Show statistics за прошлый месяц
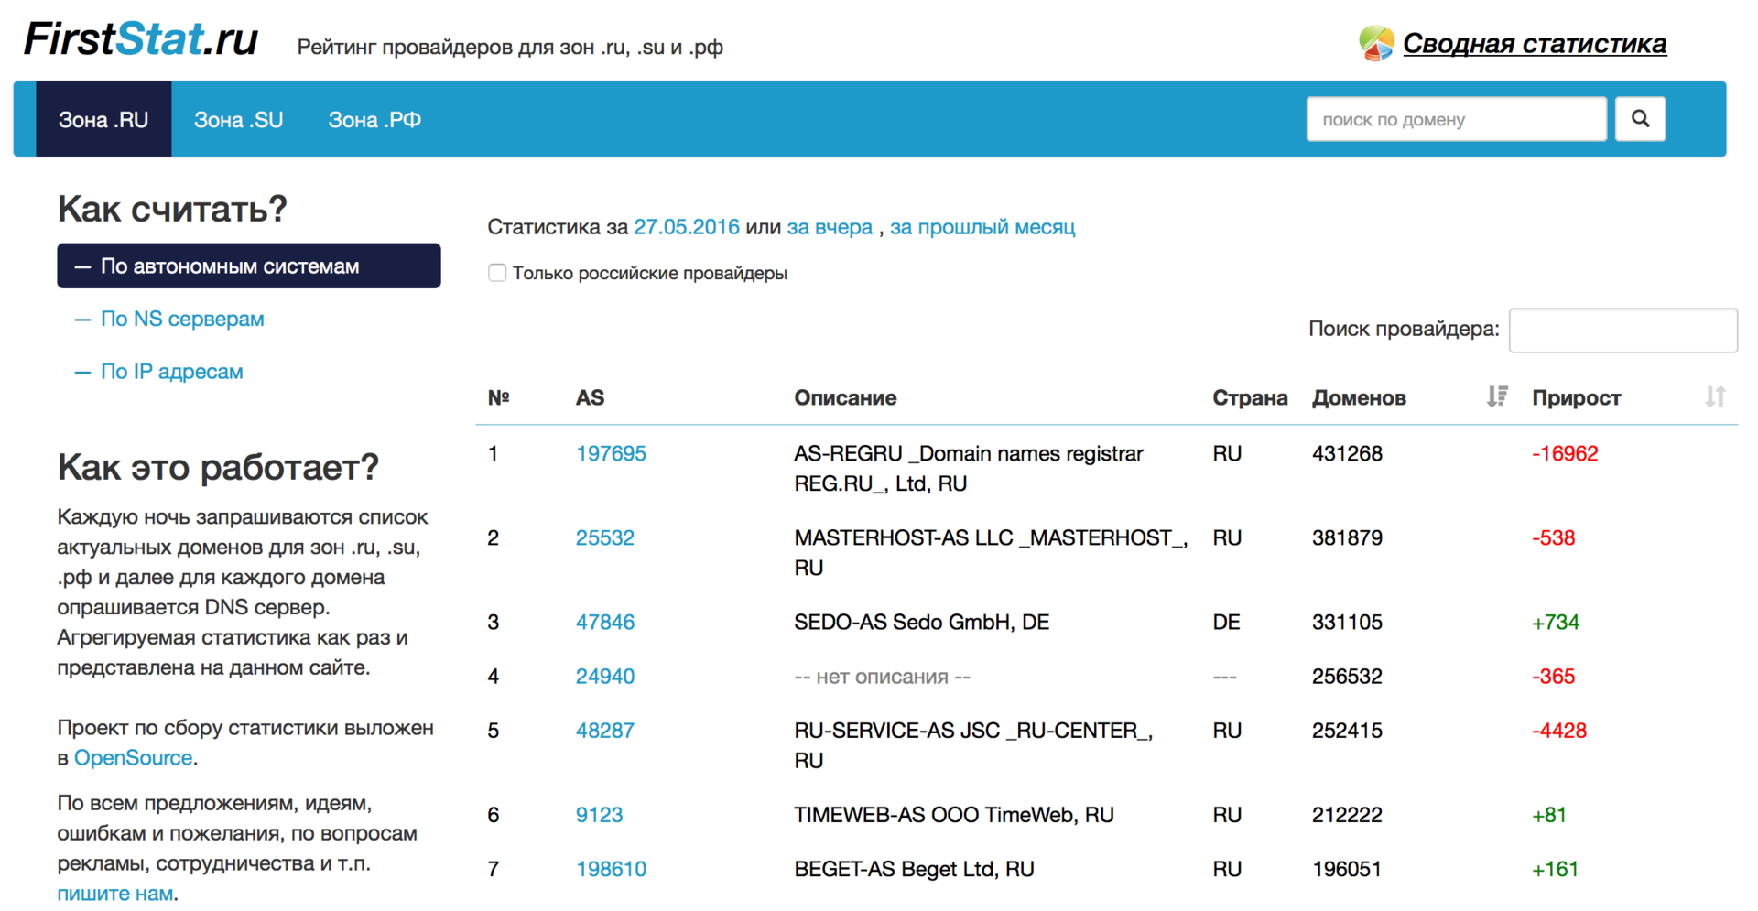This screenshot has width=1758, height=911. [982, 227]
